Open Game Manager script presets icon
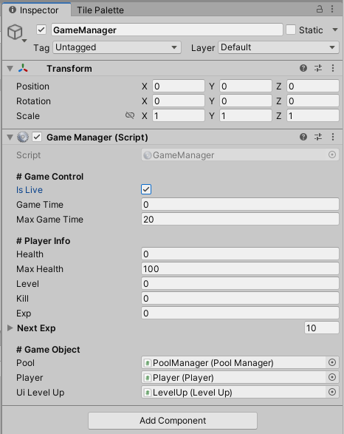Screen dimensions: 344x434 (x=318, y=137)
